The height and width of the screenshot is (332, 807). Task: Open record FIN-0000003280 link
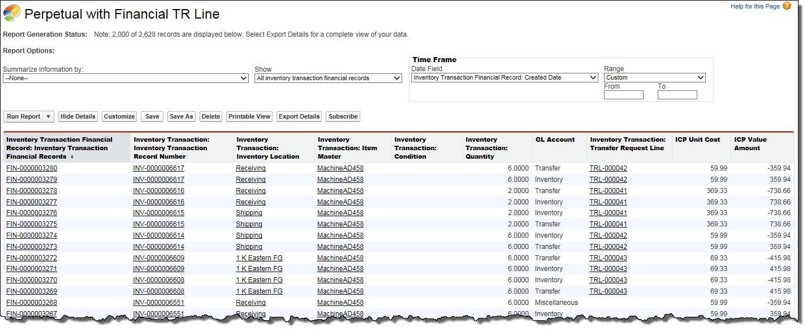[32, 168]
